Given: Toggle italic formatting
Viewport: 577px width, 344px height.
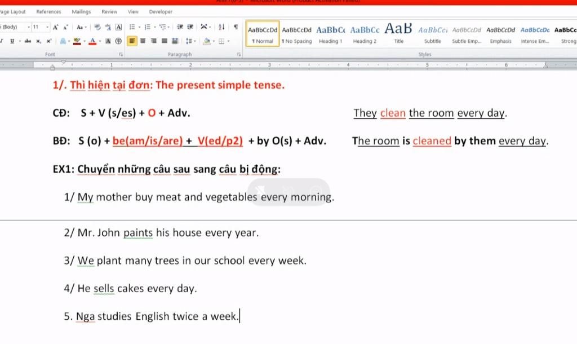Looking at the screenshot, I should (x=2, y=41).
